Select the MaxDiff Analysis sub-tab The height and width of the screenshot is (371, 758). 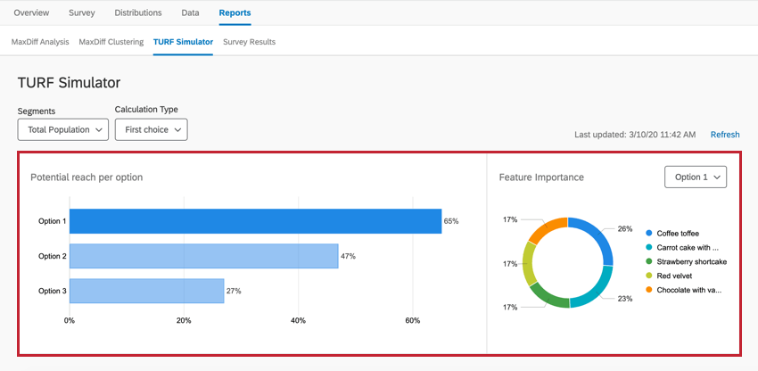point(39,42)
